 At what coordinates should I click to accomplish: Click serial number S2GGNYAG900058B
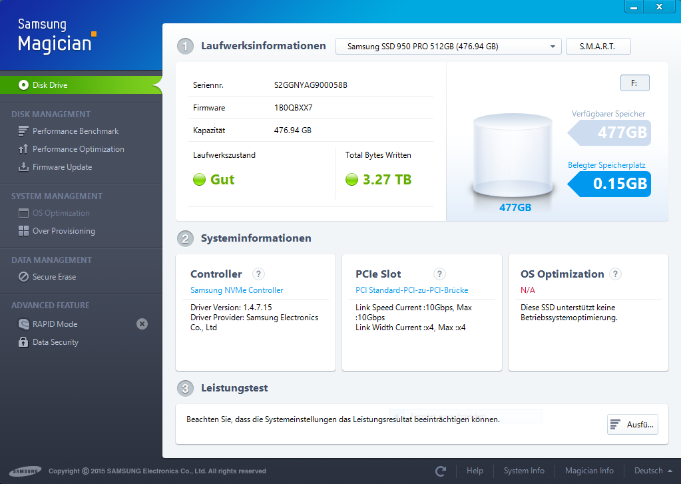310,85
